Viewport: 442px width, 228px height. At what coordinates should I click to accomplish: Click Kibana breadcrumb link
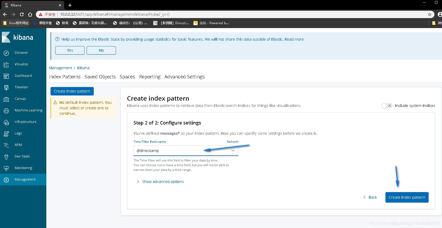(83, 68)
